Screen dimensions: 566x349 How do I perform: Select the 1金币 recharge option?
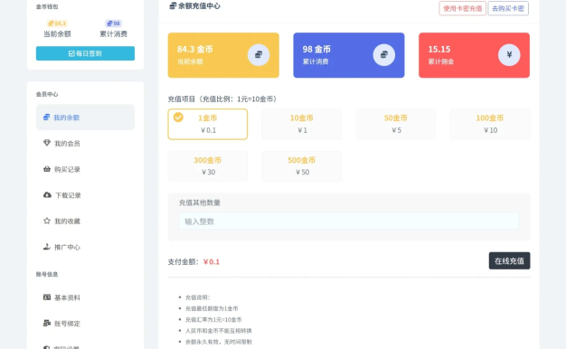208,124
